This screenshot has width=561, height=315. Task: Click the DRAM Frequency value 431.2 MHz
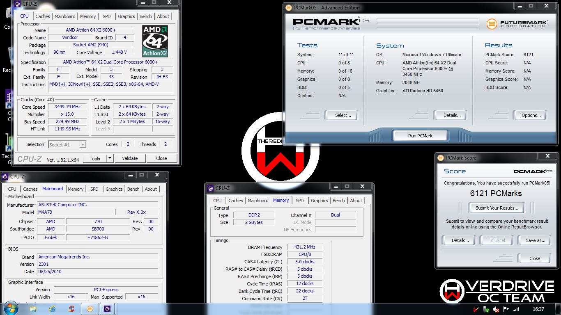pos(305,247)
